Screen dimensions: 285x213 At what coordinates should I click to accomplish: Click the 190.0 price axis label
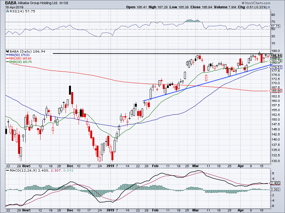pyautogui.click(x=276, y=51)
